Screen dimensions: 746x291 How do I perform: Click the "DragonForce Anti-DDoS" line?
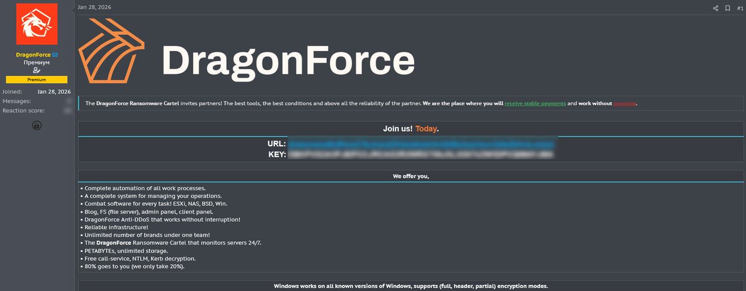click(160, 219)
